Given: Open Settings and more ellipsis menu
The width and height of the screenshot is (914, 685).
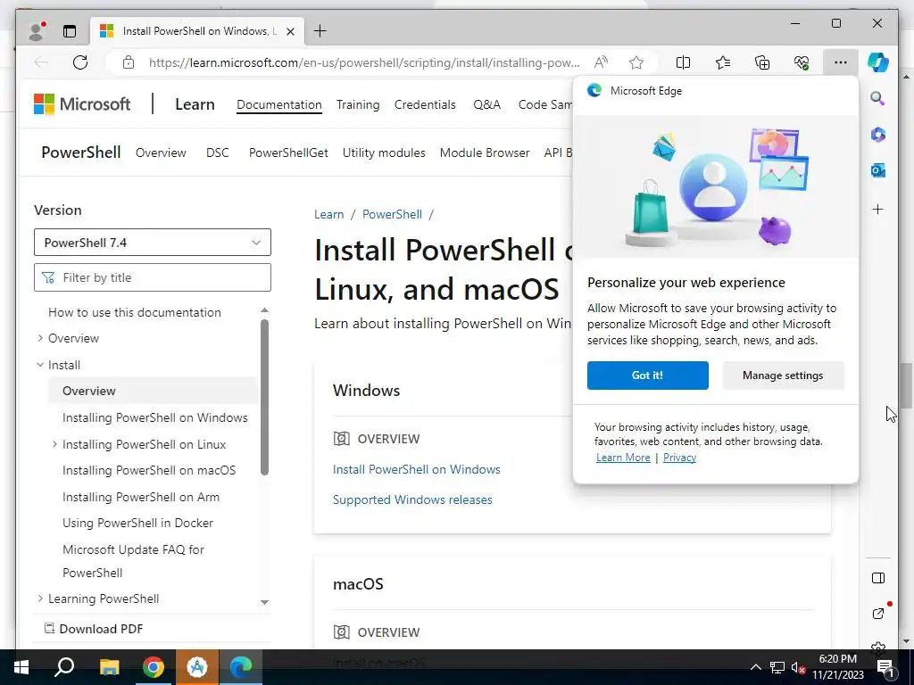Looking at the screenshot, I should [841, 62].
